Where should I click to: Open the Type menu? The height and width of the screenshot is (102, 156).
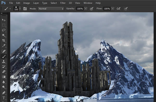[x=45, y=3]
